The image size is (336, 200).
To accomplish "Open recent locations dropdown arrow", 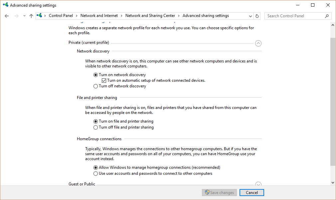I will (x=24, y=16).
